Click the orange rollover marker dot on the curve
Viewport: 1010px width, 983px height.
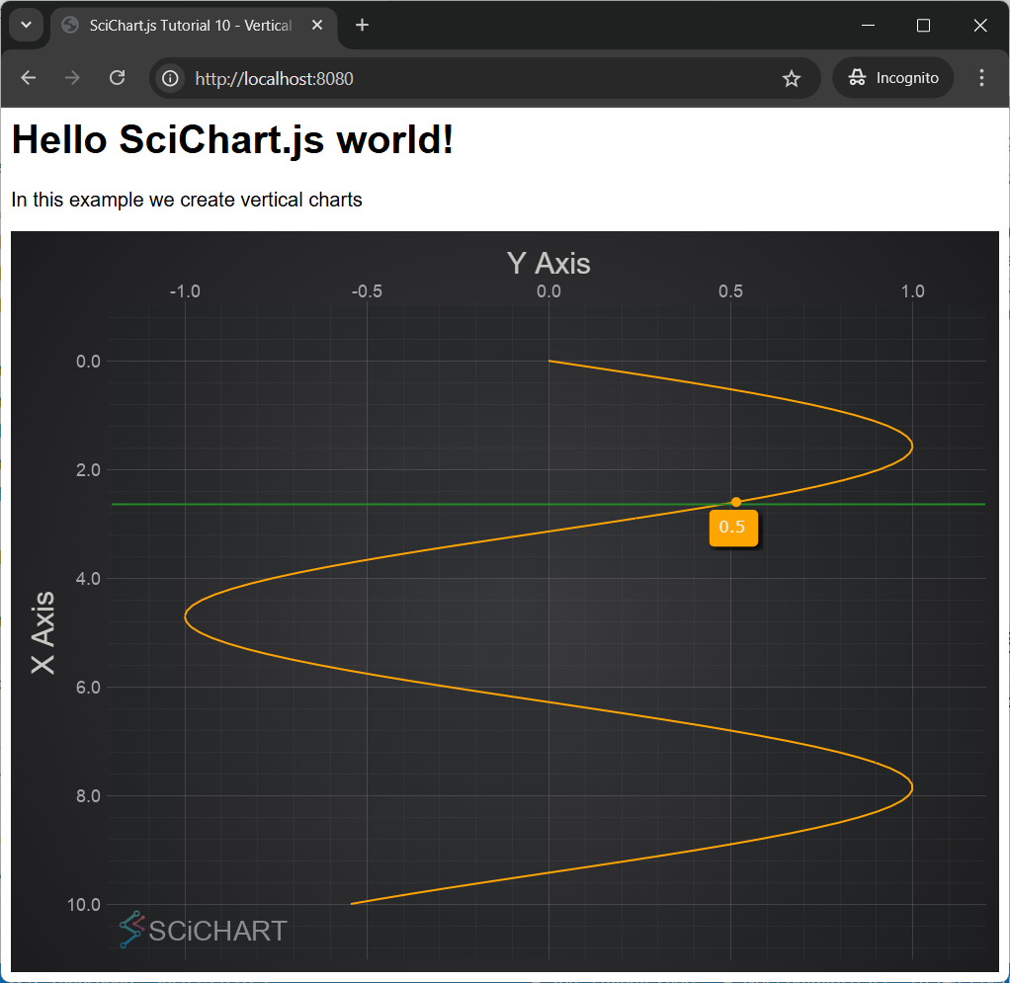click(x=735, y=502)
